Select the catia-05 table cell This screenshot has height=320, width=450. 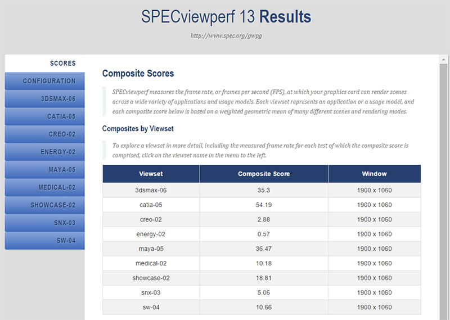151,205
